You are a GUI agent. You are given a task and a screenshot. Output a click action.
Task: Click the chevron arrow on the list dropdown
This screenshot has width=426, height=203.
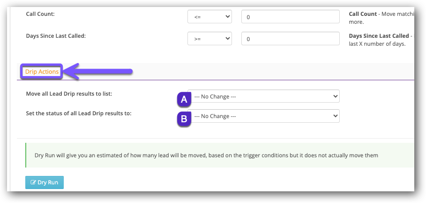point(335,97)
